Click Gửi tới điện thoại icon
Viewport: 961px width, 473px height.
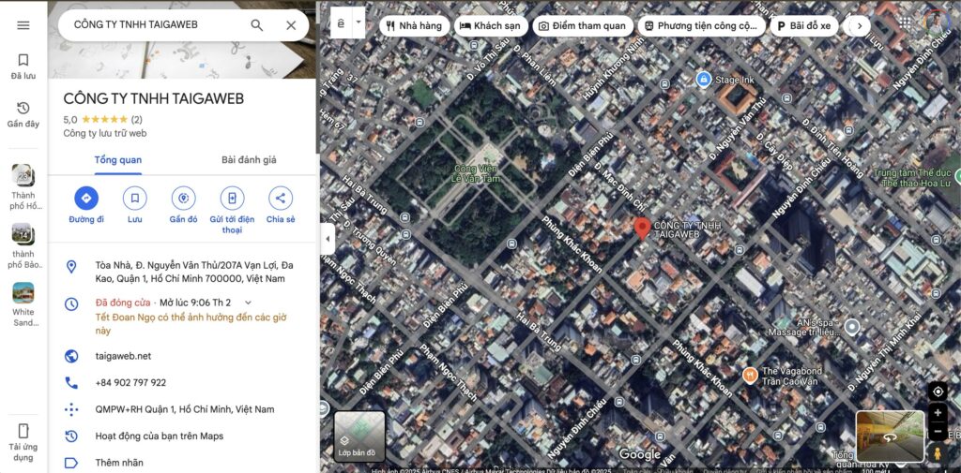pyautogui.click(x=233, y=199)
